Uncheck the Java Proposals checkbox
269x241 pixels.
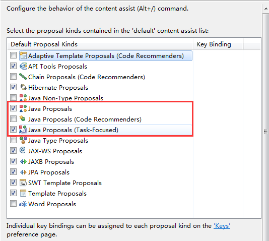[13, 108]
